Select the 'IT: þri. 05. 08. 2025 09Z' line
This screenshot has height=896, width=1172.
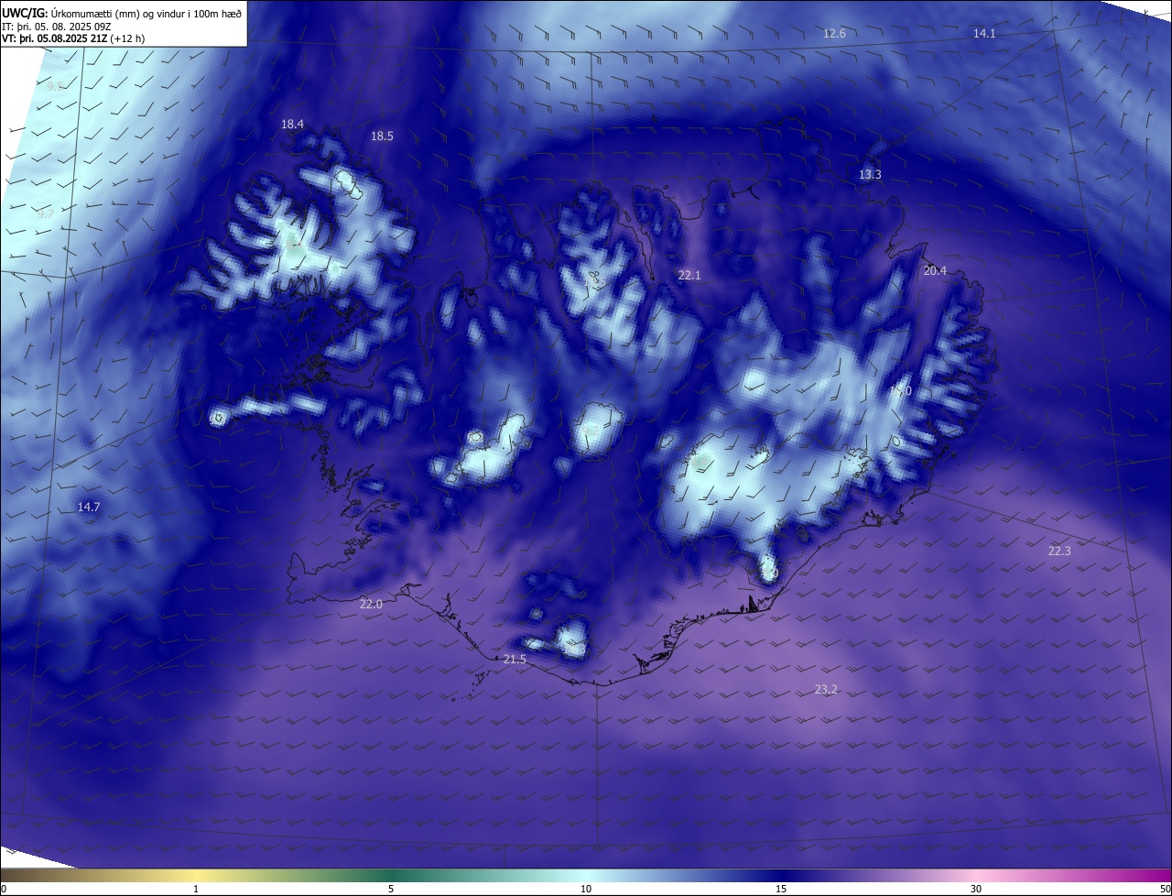click(56, 26)
